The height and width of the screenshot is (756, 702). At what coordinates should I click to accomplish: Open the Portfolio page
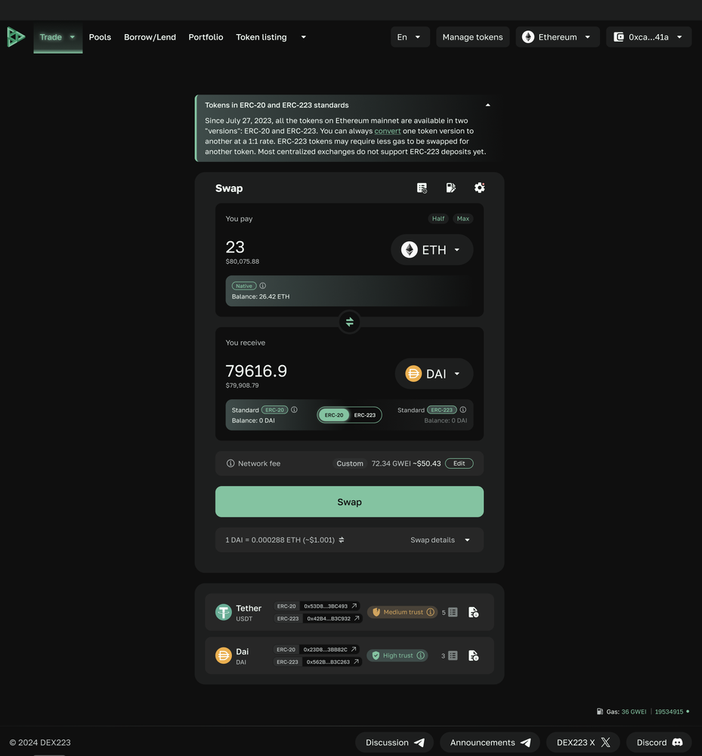pos(206,37)
